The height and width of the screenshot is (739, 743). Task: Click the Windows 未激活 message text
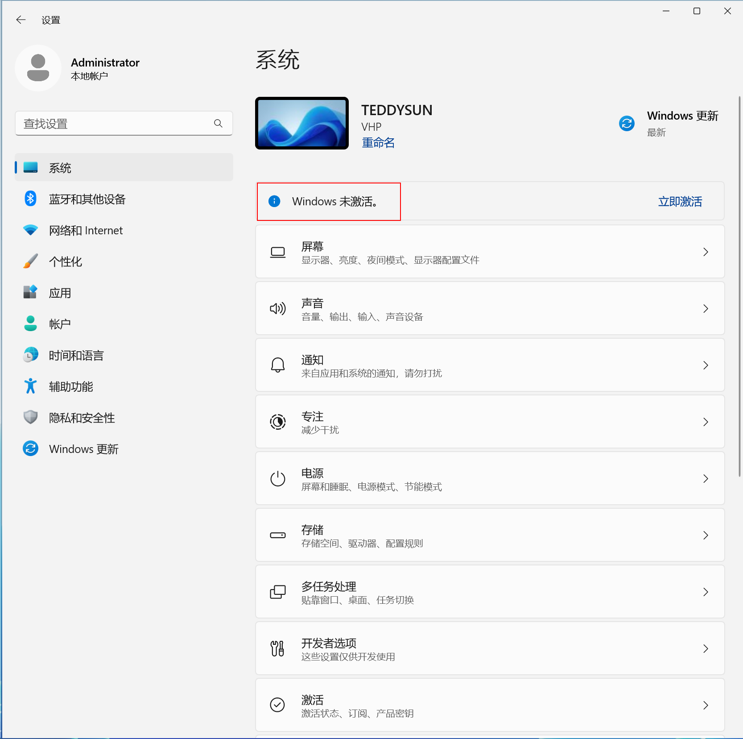click(335, 202)
